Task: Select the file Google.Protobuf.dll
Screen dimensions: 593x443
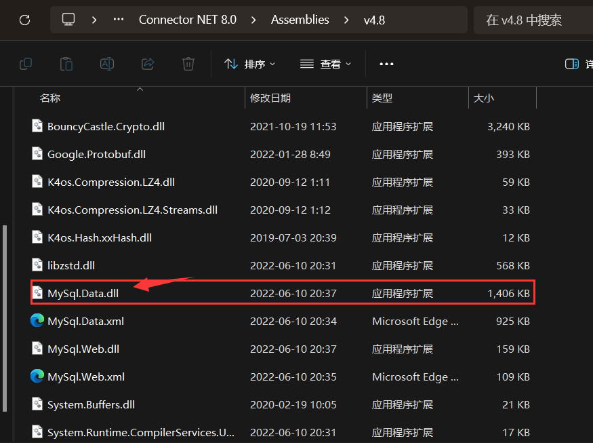Action: tap(96, 155)
